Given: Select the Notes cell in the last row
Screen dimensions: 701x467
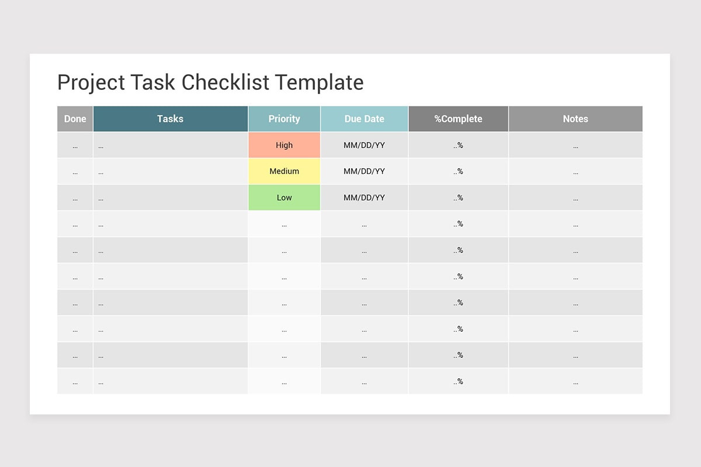Looking at the screenshot, I should [575, 382].
